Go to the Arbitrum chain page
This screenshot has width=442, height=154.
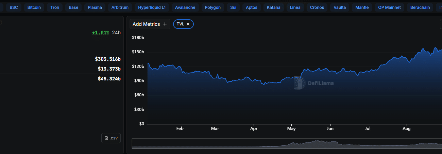[x=121, y=7]
